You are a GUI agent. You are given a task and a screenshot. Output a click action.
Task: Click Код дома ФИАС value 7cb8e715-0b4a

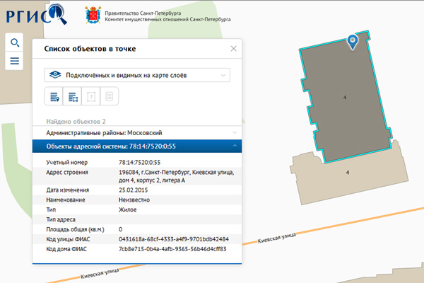pos(172,249)
